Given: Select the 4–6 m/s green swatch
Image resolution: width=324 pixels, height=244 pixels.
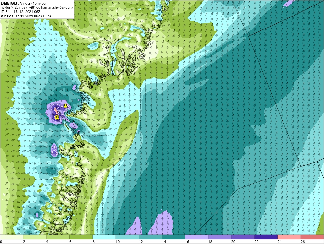Looking at the screenshot, I should click(58, 237).
